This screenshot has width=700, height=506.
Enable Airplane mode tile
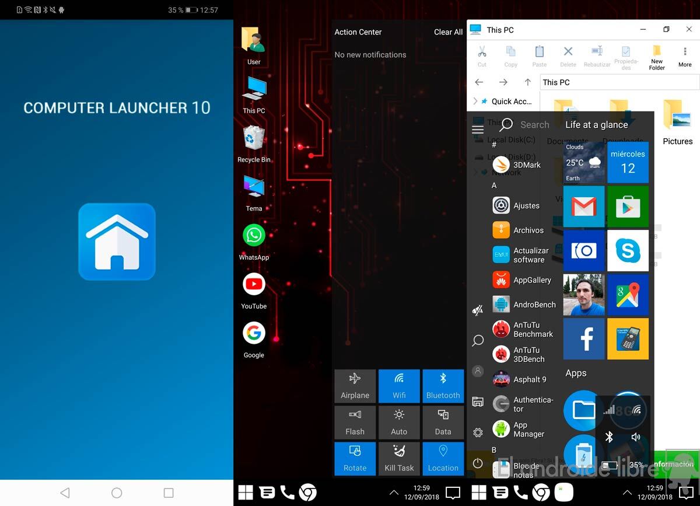pos(355,386)
